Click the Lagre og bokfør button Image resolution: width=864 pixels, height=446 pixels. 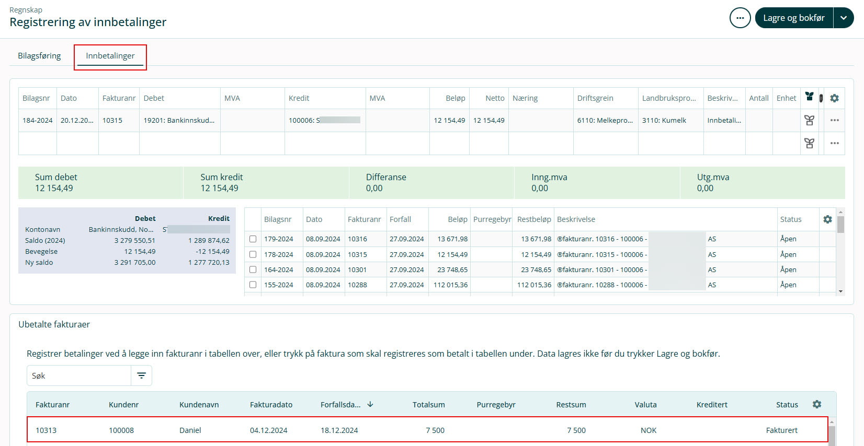(x=793, y=18)
